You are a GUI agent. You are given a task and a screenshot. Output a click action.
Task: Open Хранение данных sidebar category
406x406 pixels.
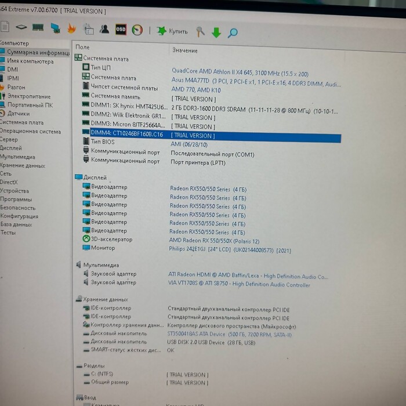tap(23, 165)
